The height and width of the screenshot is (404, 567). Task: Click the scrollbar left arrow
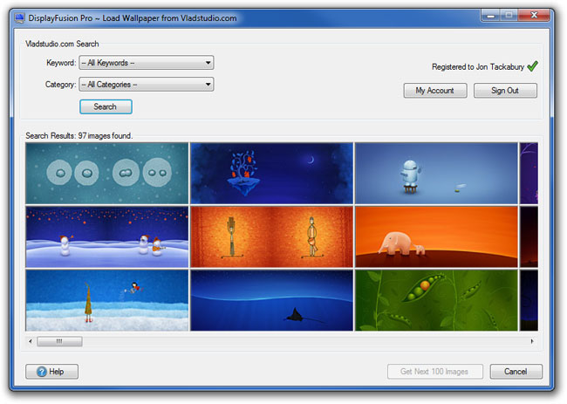click(31, 341)
